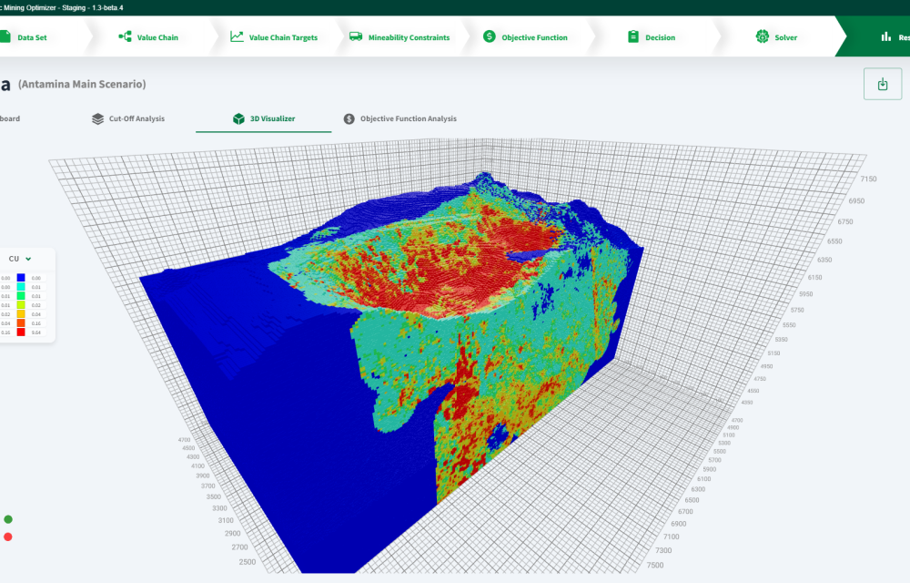Select the 3D Visualizer tab
The width and height of the screenshot is (910, 583).
point(264,118)
